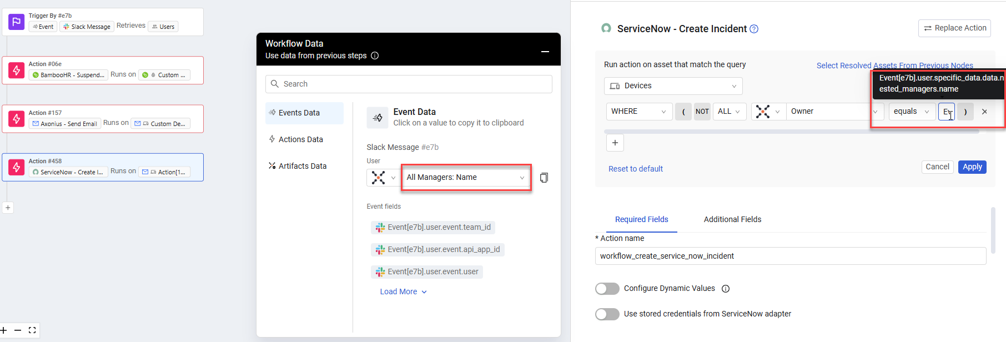Show info for Configure Dynamic Values

726,289
